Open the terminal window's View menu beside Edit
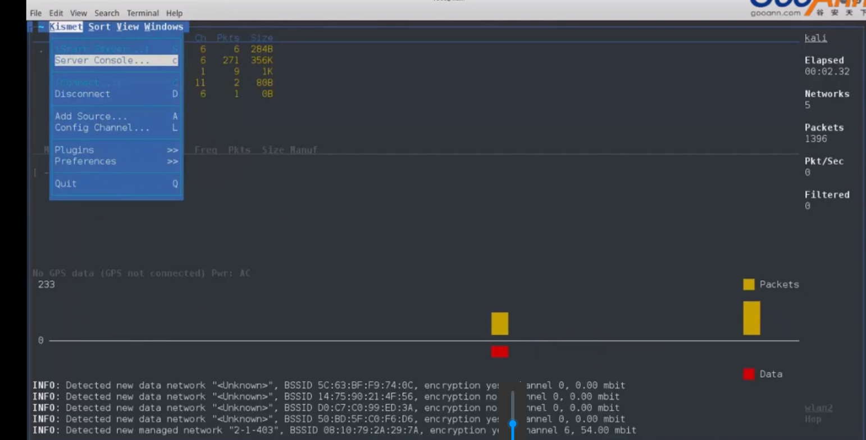 click(x=78, y=13)
